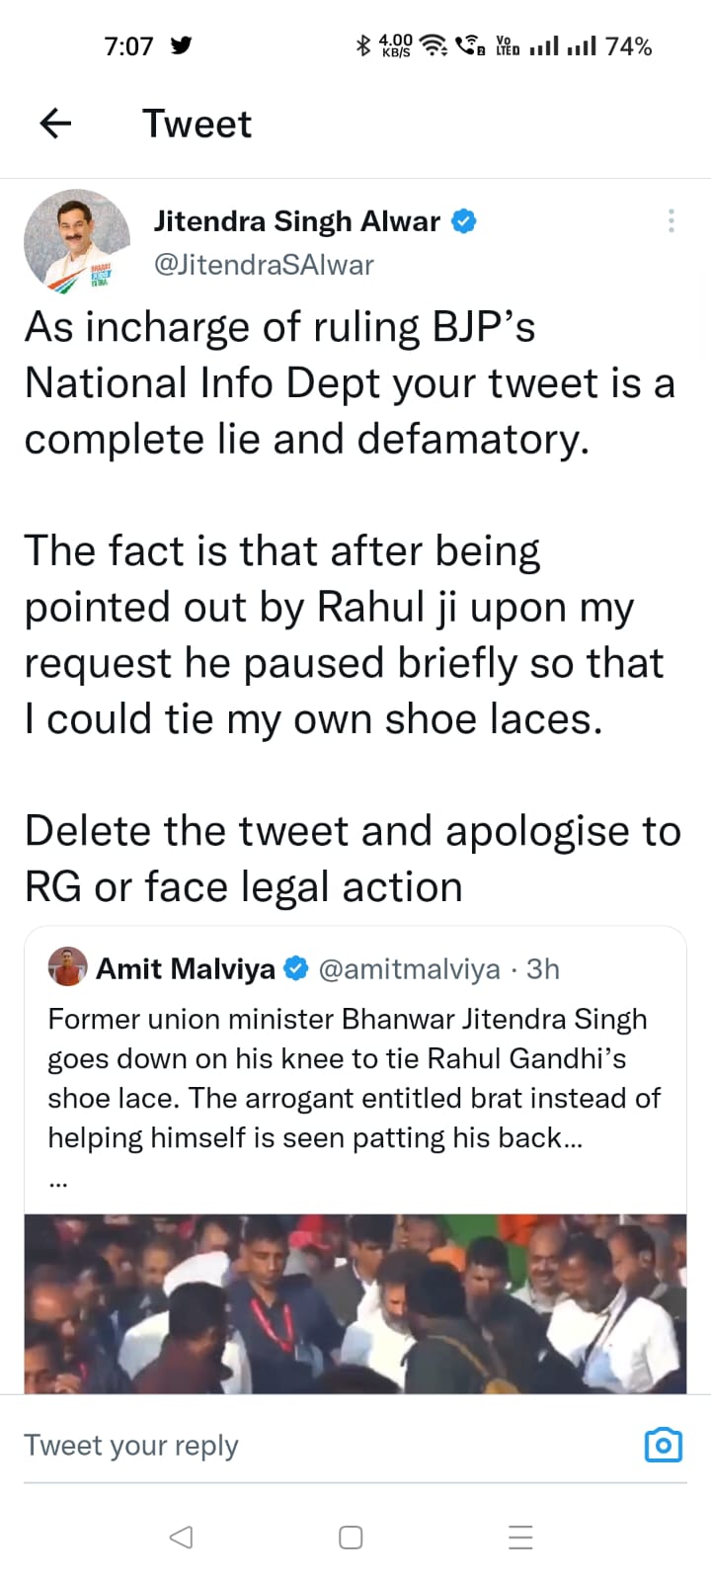Tap the @amitmalviya handle
The width and height of the screenshot is (711, 1581).
tap(409, 969)
